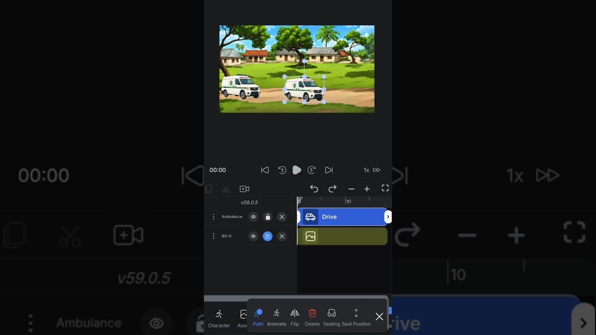Forward five seconds
596x335 pixels.
pyautogui.click(x=312, y=170)
